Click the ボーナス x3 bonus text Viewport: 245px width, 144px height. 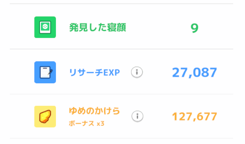point(87,123)
